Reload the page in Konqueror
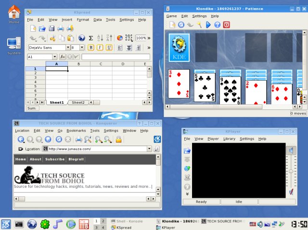 [x=59, y=139]
